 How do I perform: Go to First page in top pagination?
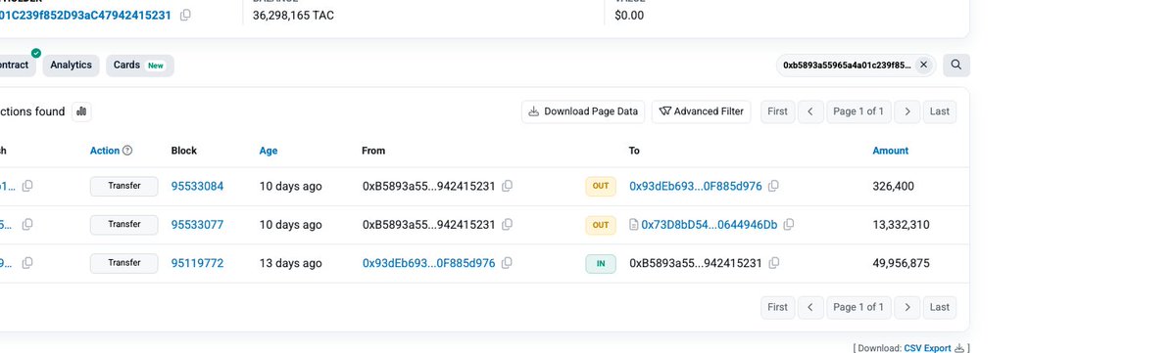coord(777,111)
